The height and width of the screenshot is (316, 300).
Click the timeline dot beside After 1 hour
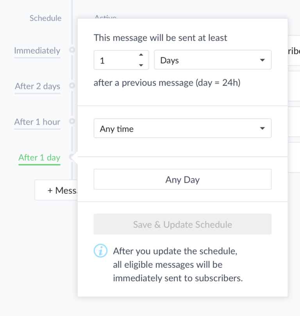72,122
